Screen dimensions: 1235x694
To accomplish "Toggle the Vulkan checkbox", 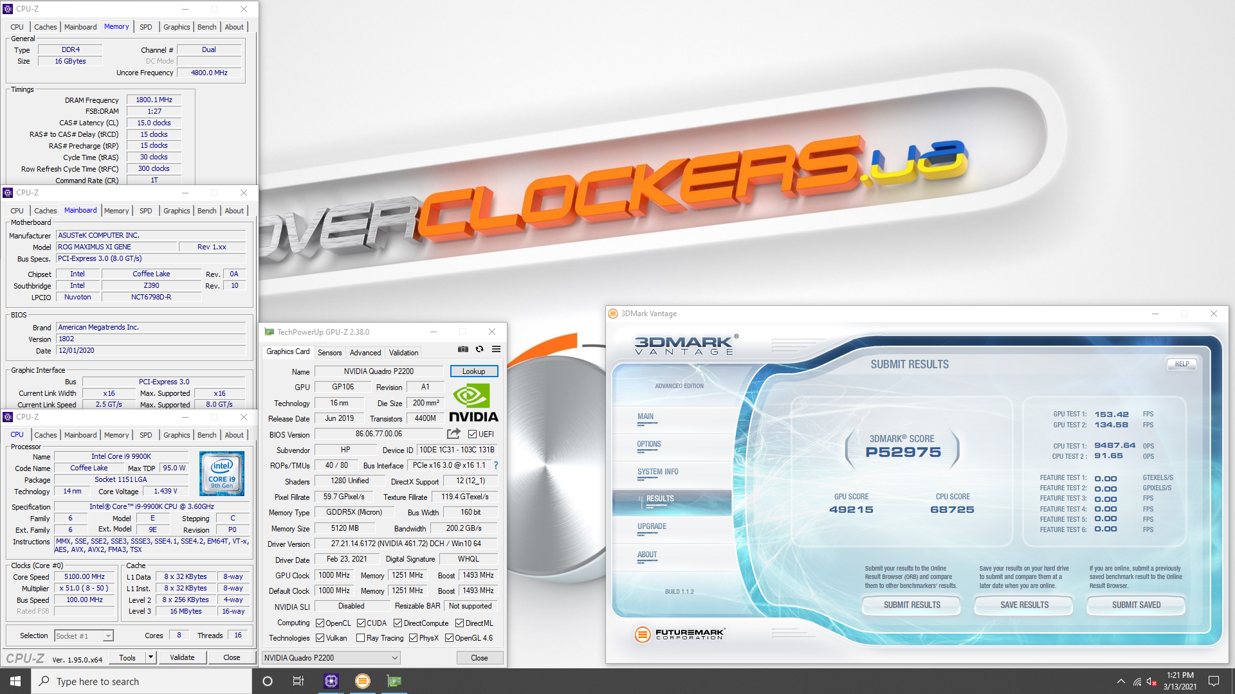I will pyautogui.click(x=320, y=638).
